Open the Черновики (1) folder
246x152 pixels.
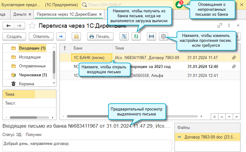33,75
